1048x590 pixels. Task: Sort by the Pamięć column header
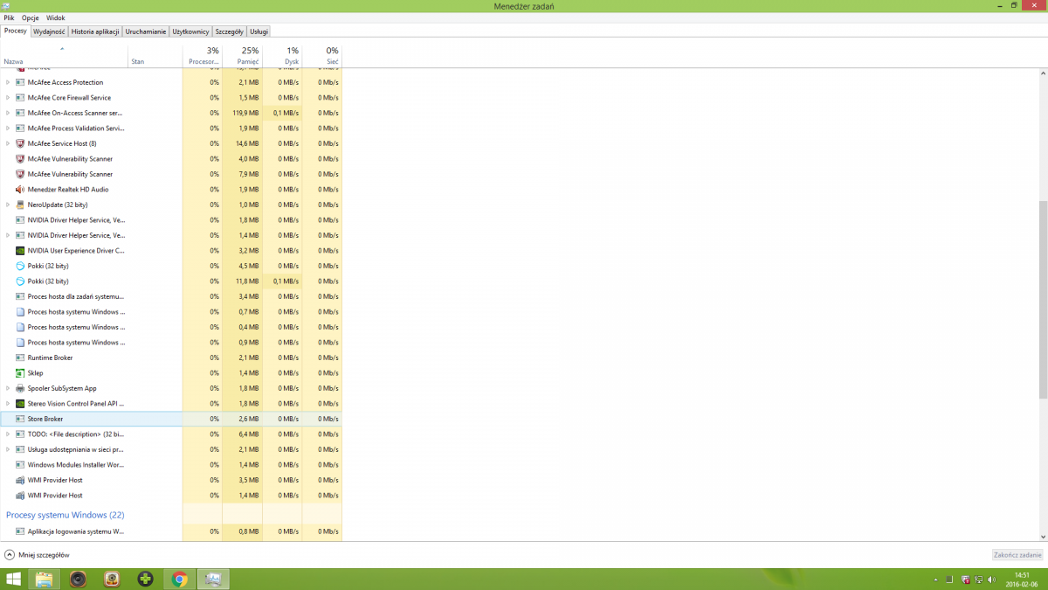click(243, 55)
